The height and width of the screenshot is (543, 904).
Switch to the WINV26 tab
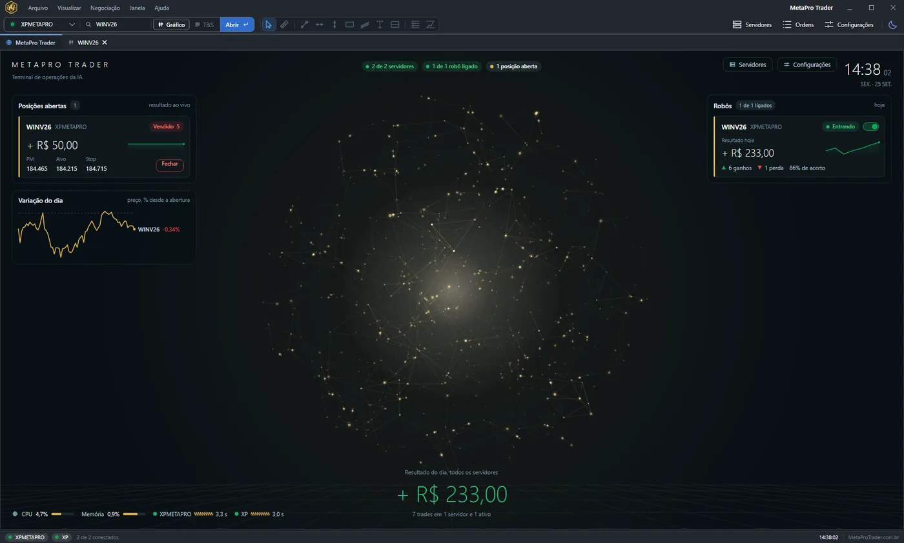88,43
